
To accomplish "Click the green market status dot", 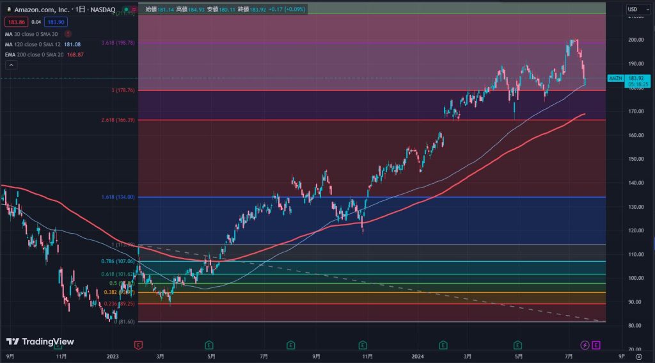I will pyautogui.click(x=126, y=9).
